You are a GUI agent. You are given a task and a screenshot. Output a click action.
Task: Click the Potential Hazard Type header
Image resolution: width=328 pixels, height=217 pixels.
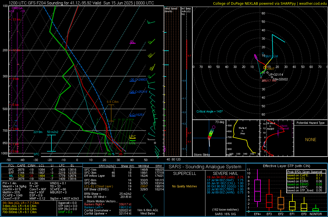click(x=310, y=123)
